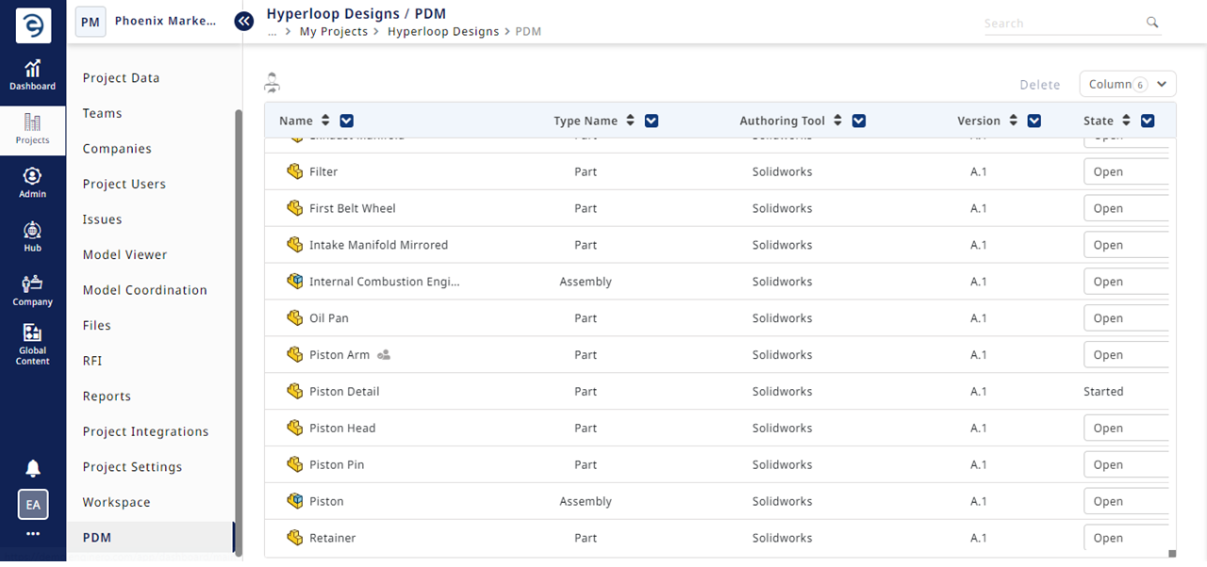The width and height of the screenshot is (1207, 567).
Task: Open Teams in sidebar
Action: (102, 113)
